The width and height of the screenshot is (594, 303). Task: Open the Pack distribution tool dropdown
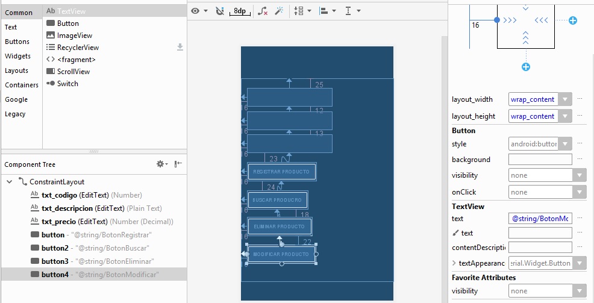coord(302,11)
